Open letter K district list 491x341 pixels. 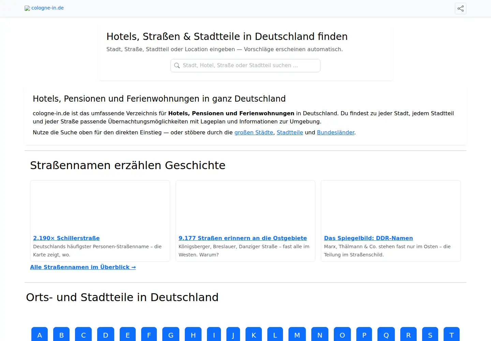(x=254, y=335)
